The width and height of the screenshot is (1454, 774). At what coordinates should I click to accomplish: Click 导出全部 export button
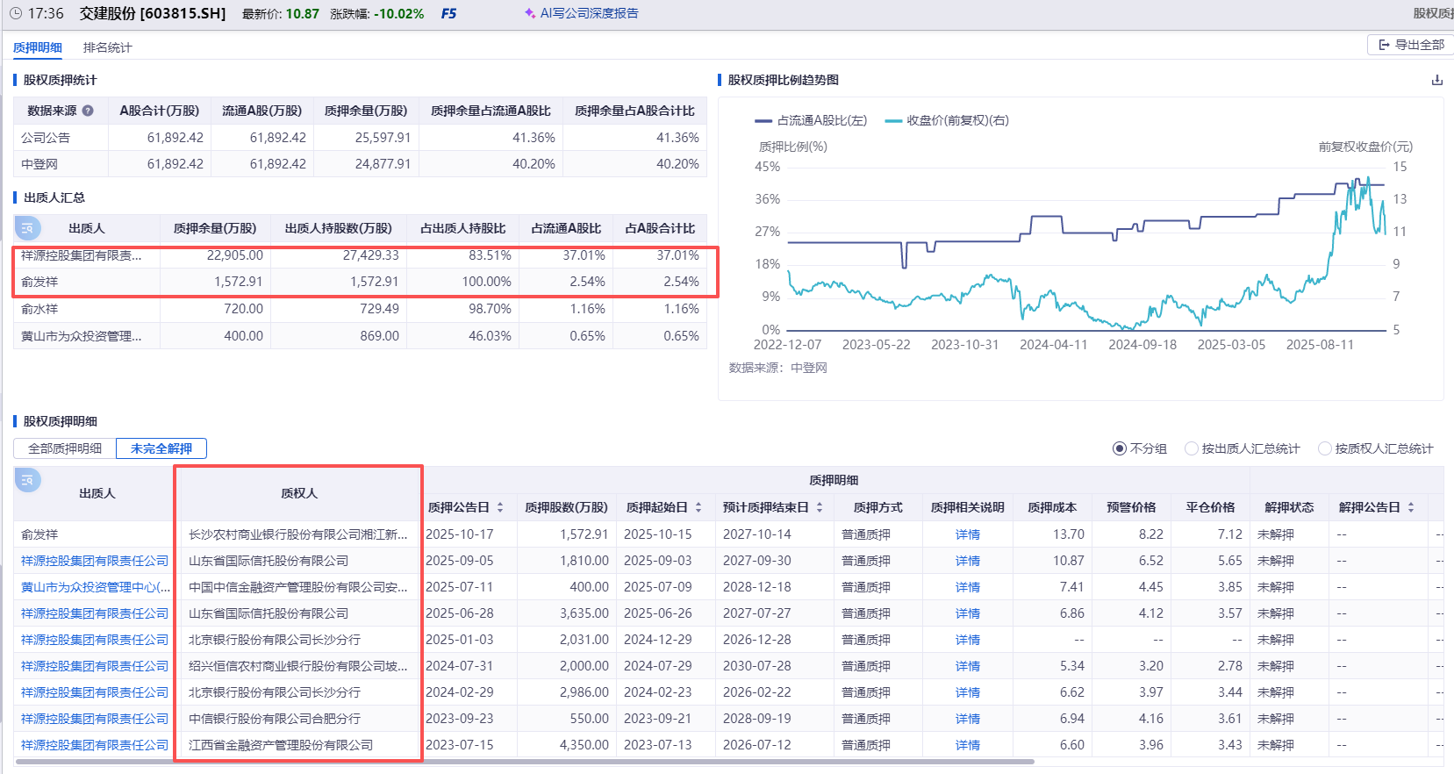(x=1411, y=45)
